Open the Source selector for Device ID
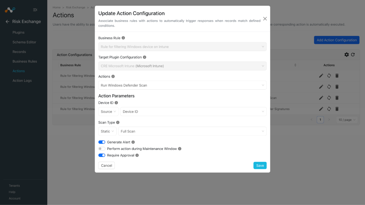The image size is (365, 205). pos(108,112)
